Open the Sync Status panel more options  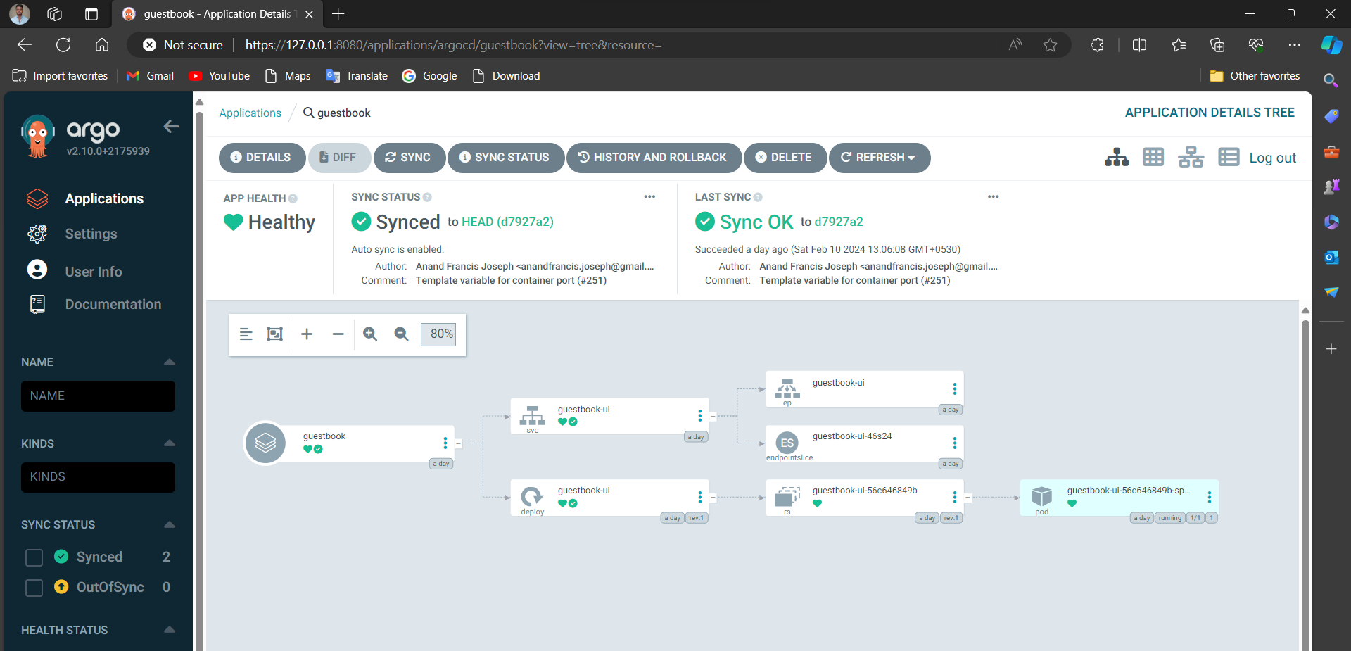pos(649,196)
